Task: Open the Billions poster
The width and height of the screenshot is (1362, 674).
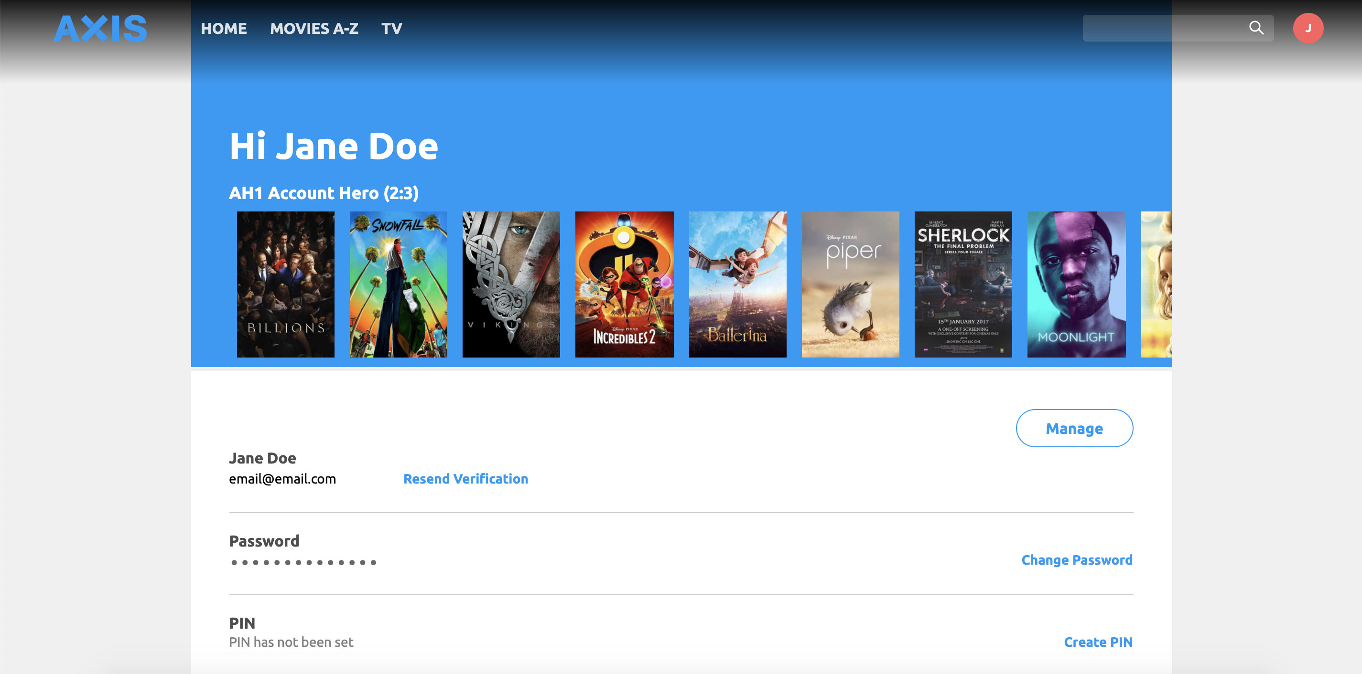Action: pyautogui.click(x=285, y=284)
